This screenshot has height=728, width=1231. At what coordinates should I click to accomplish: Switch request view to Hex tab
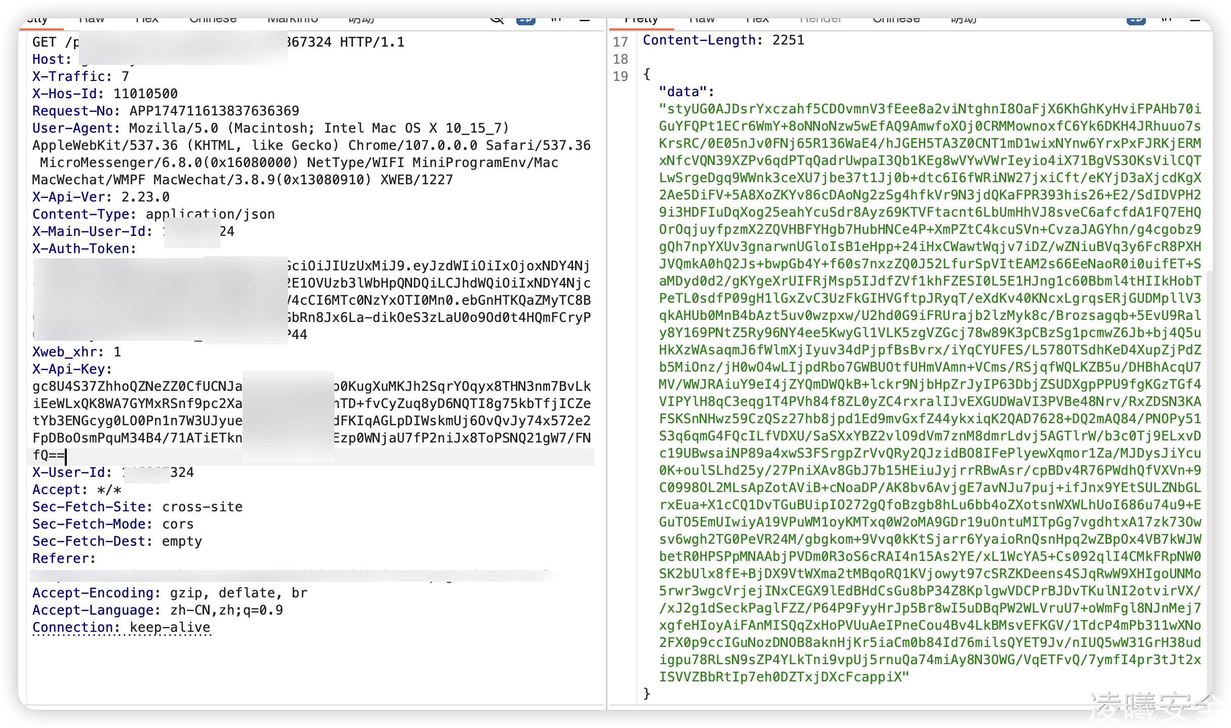[147, 20]
